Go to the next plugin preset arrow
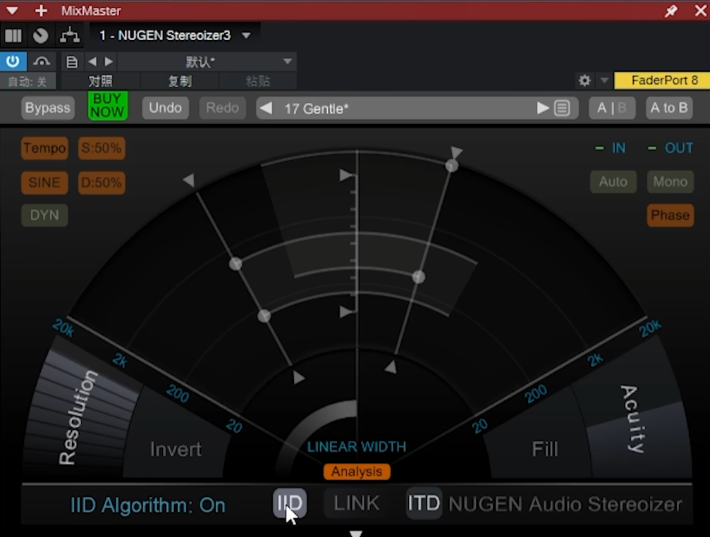Image resolution: width=710 pixels, height=537 pixels. [x=542, y=109]
